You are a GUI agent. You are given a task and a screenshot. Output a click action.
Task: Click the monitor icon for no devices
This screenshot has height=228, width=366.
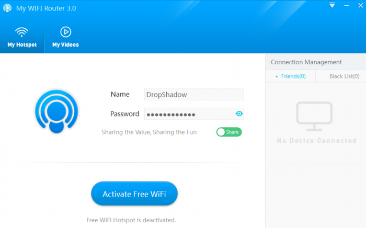click(x=314, y=116)
